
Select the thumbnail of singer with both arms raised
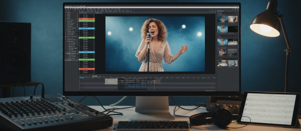click(222, 19)
